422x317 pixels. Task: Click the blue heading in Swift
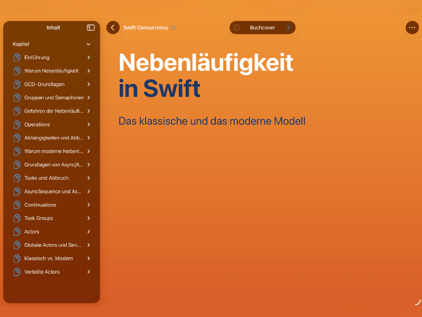[160, 88]
